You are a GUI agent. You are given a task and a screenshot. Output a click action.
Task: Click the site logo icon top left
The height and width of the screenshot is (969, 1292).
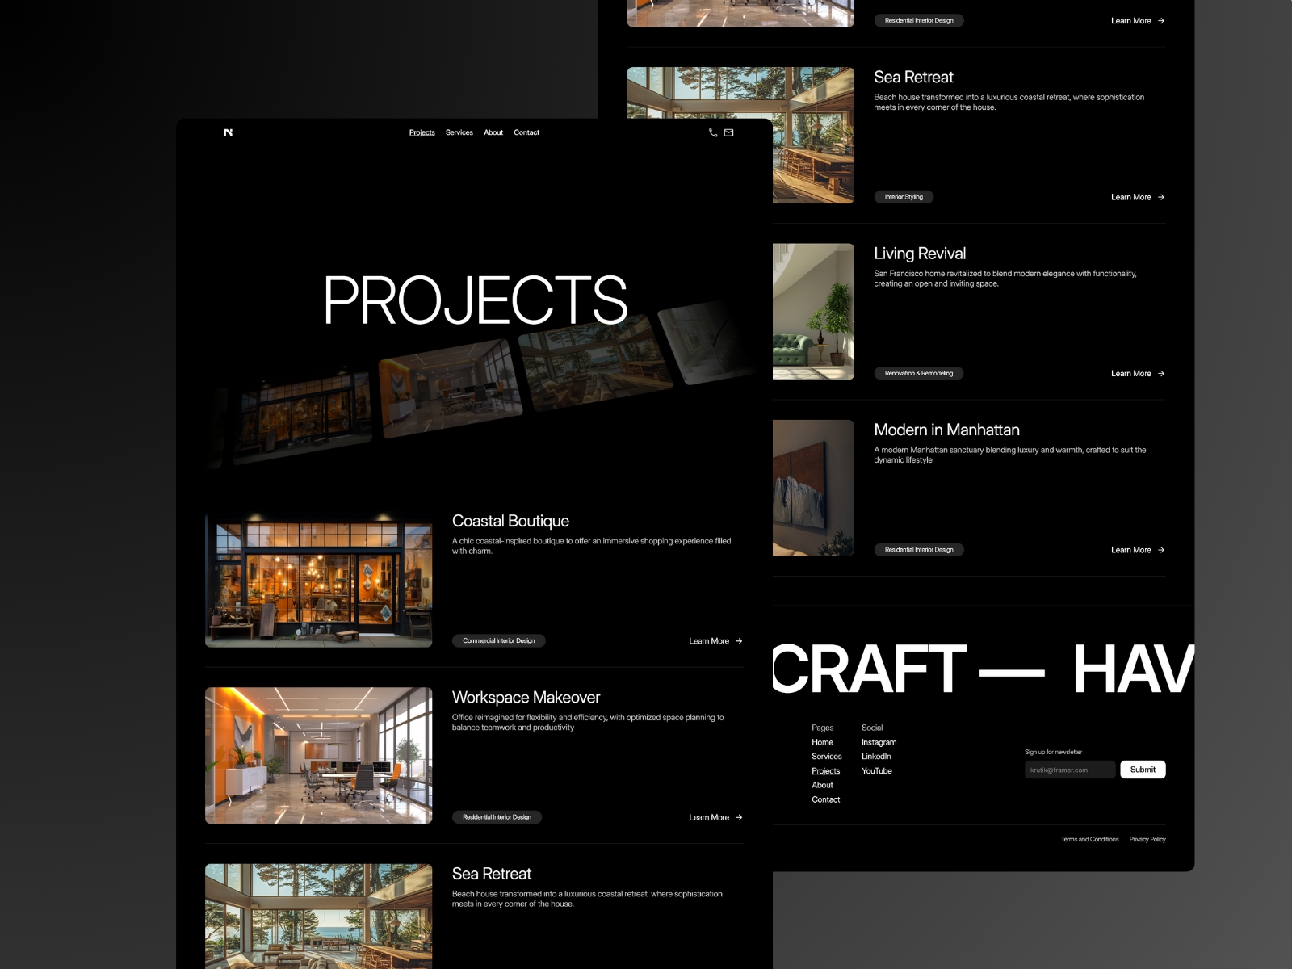tap(229, 132)
